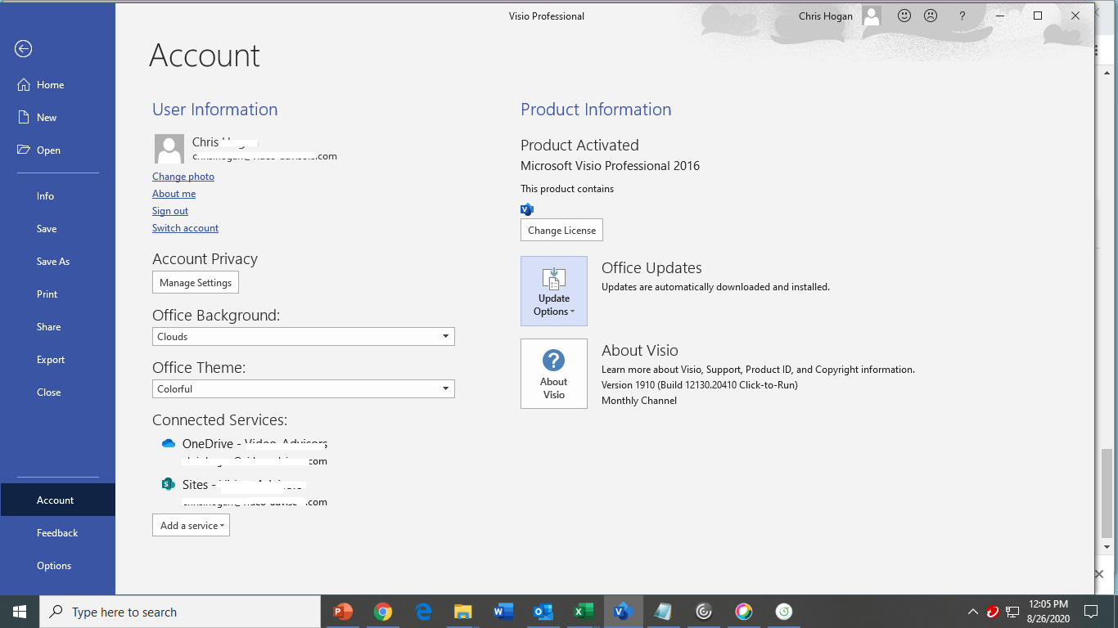Choose Close in the sidebar
This screenshot has width=1118, height=628.
pyautogui.click(x=57, y=392)
